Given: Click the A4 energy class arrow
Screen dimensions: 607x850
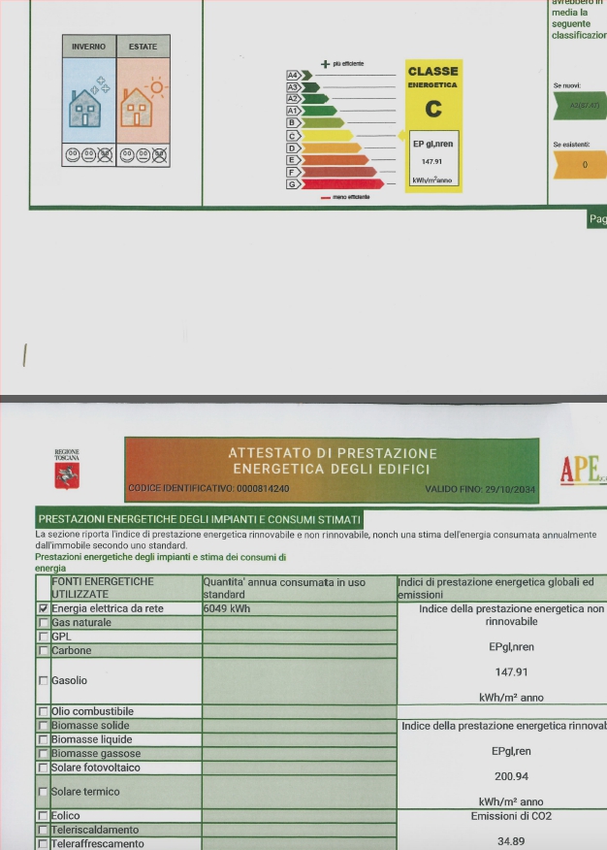Looking at the screenshot, I should (306, 75).
